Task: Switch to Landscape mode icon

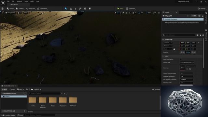Action: 71,9
